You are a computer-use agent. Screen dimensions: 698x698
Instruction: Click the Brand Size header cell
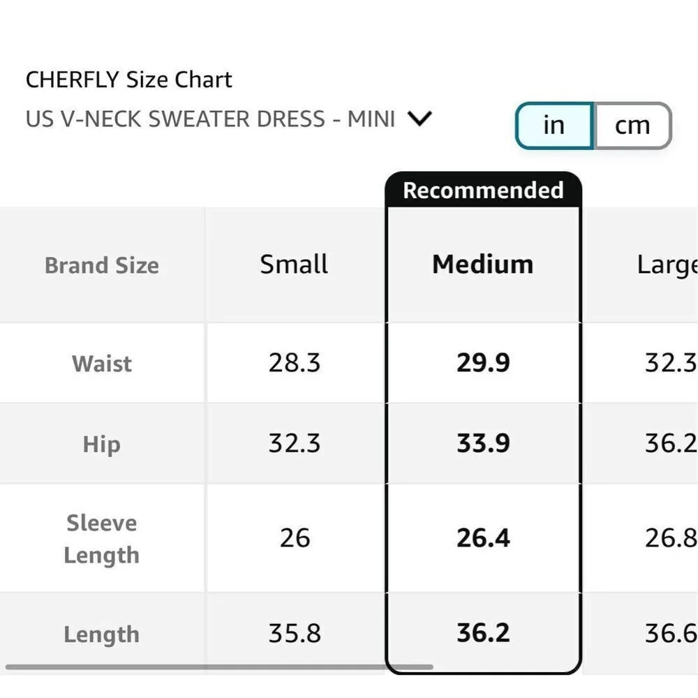[x=101, y=265]
